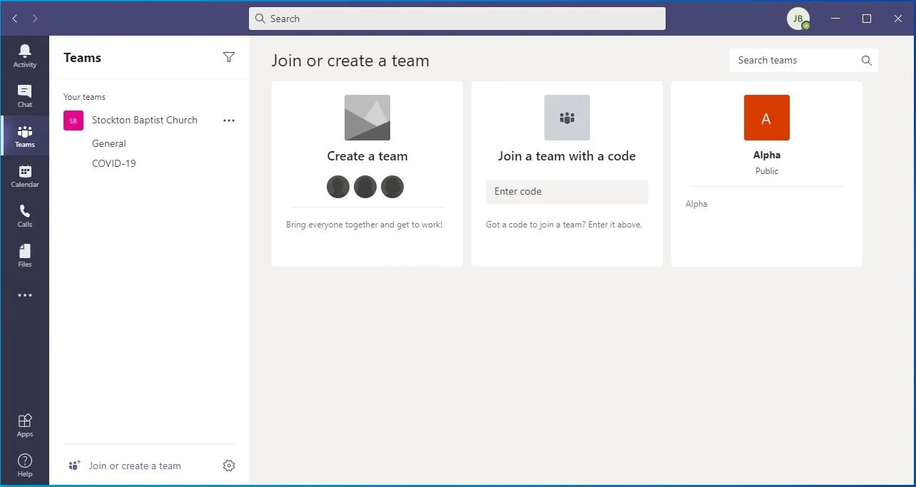Click the Public label under Alpha

(x=767, y=171)
